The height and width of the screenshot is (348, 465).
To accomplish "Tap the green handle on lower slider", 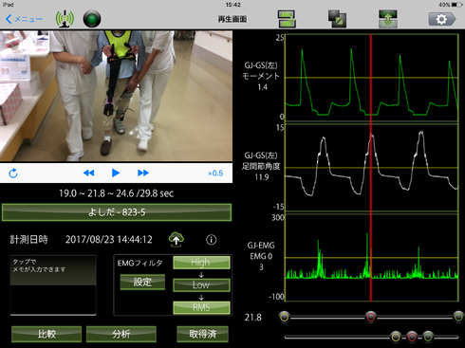I will [428, 337].
